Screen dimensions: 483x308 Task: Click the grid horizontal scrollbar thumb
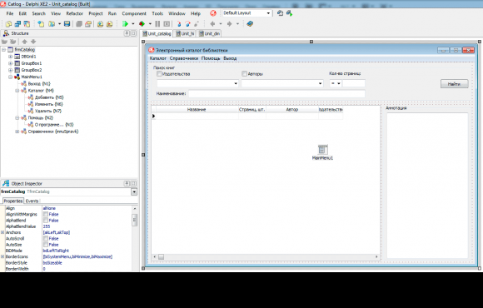point(161,256)
